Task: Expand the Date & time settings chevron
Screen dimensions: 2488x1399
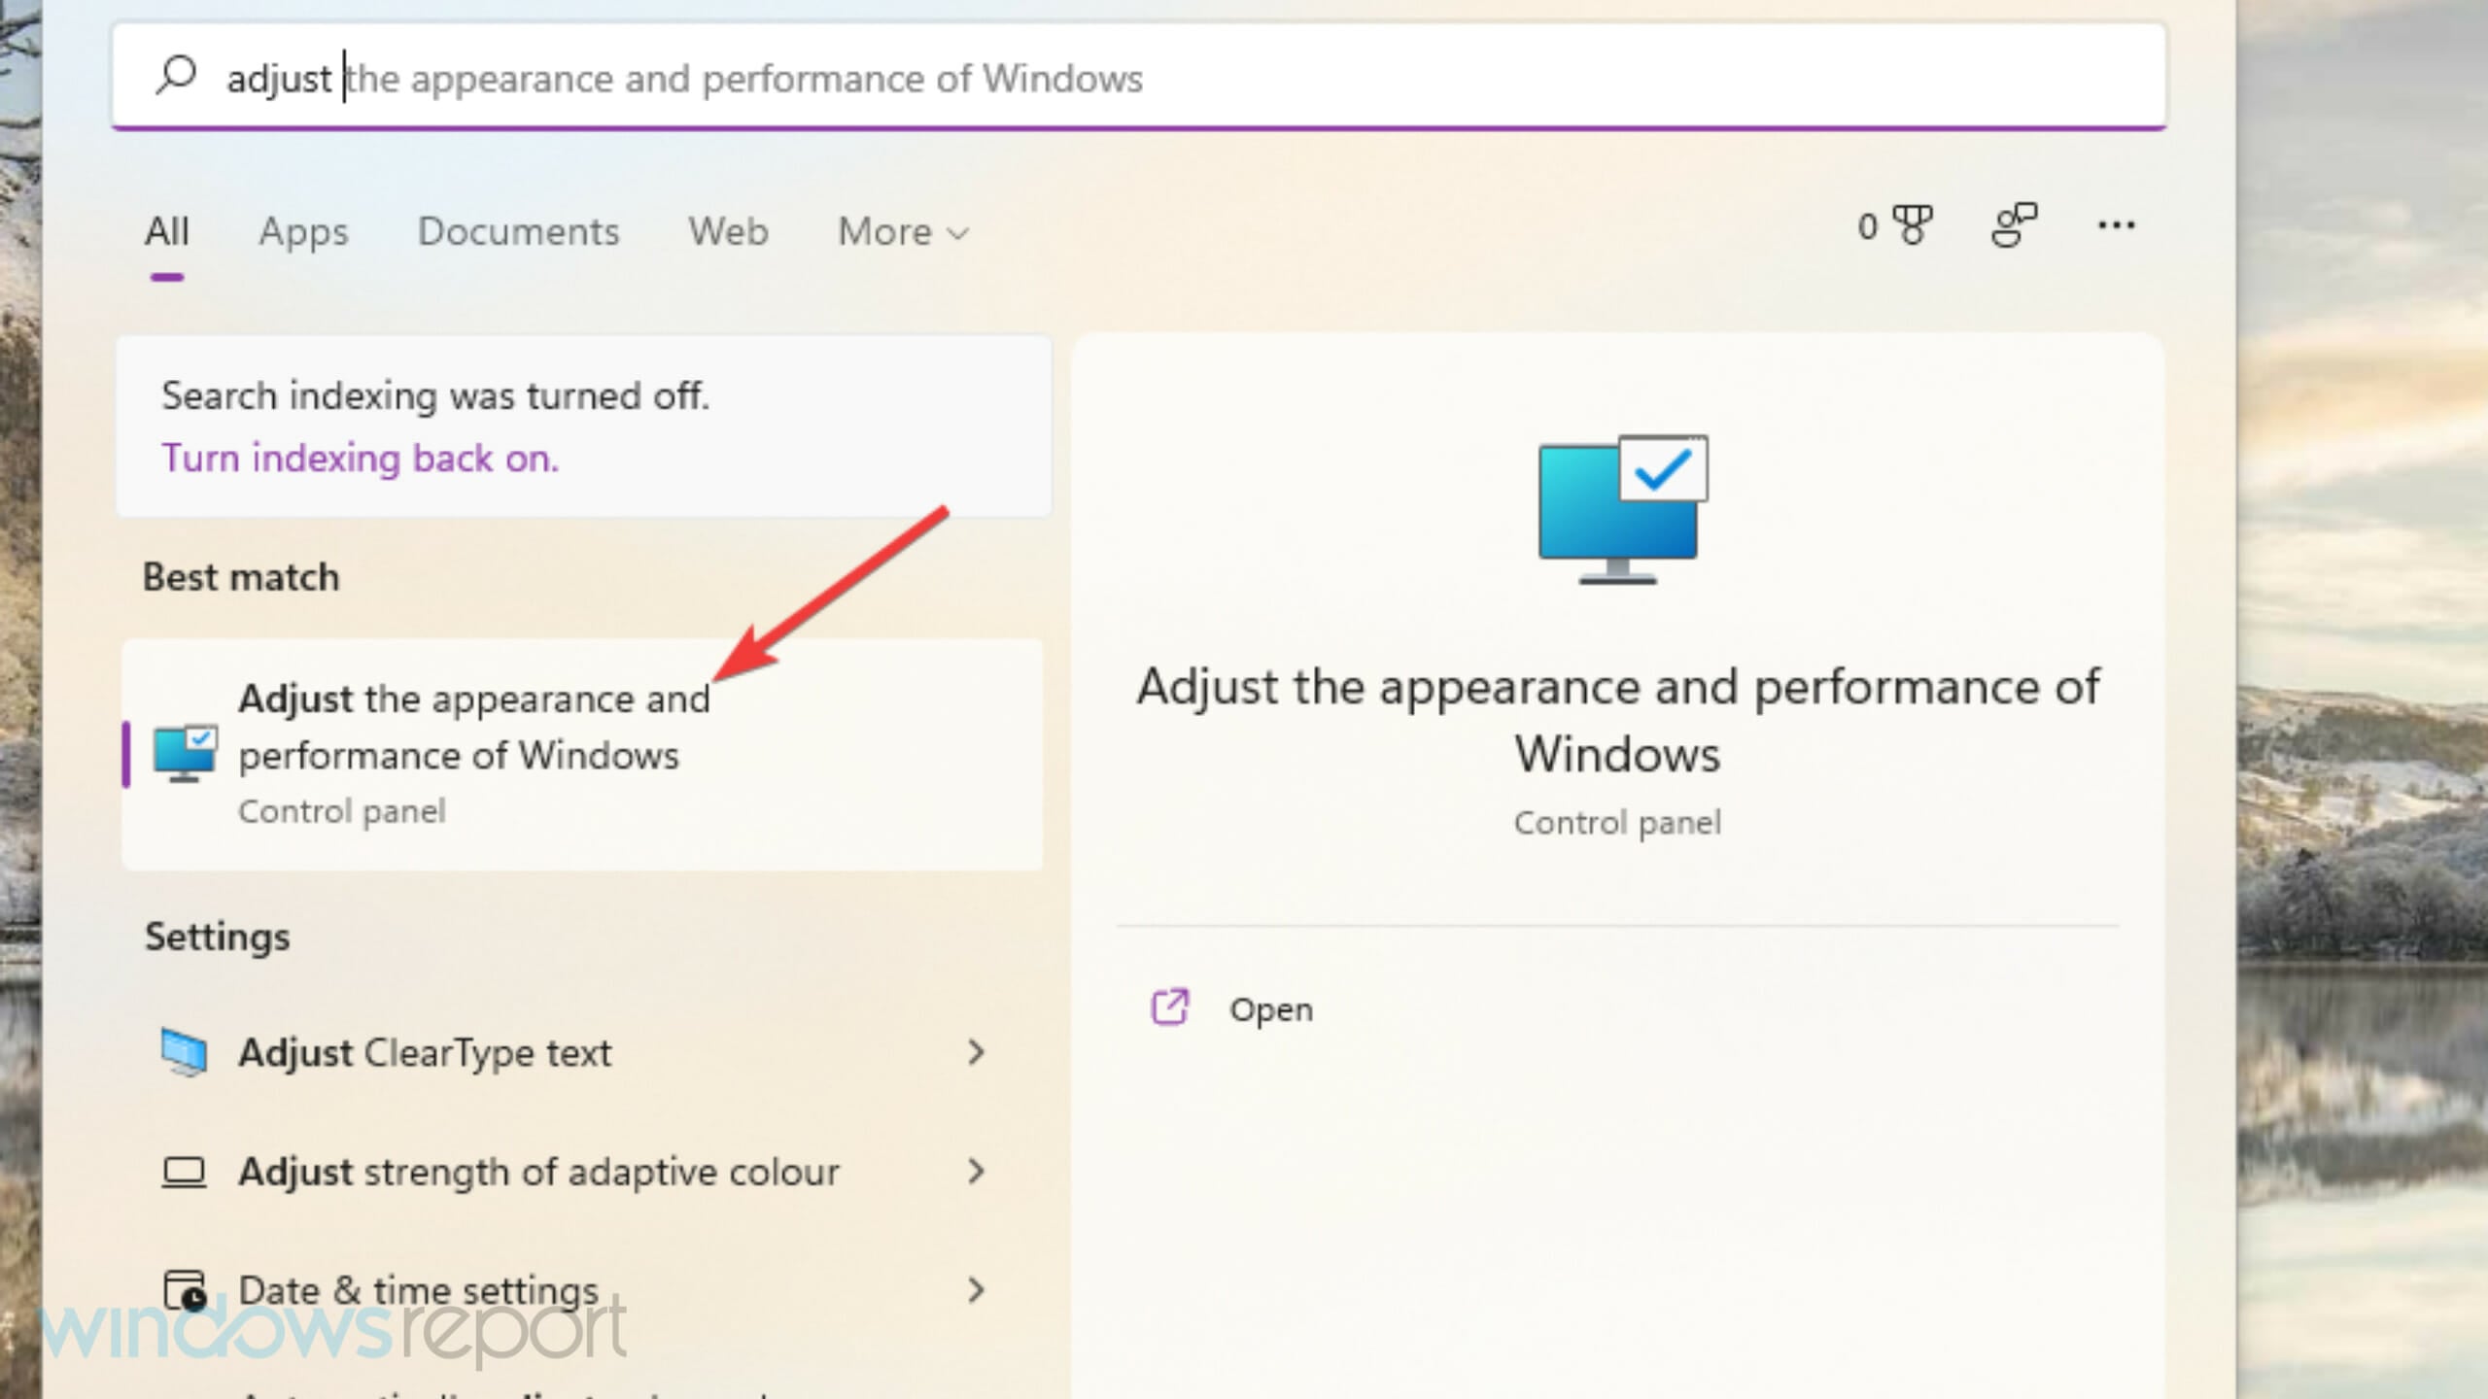Action: pyautogui.click(x=976, y=1290)
